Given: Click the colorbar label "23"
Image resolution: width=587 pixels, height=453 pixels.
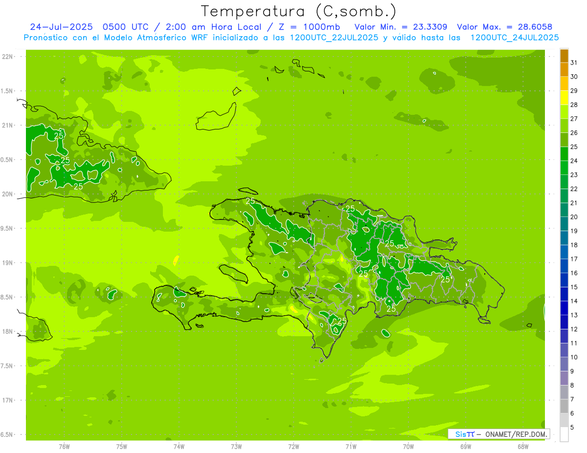Looking at the screenshot, I should coord(574,175).
